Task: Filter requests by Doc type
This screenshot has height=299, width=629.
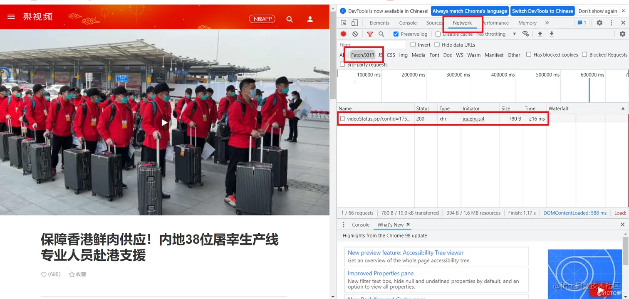Action: 448,55
